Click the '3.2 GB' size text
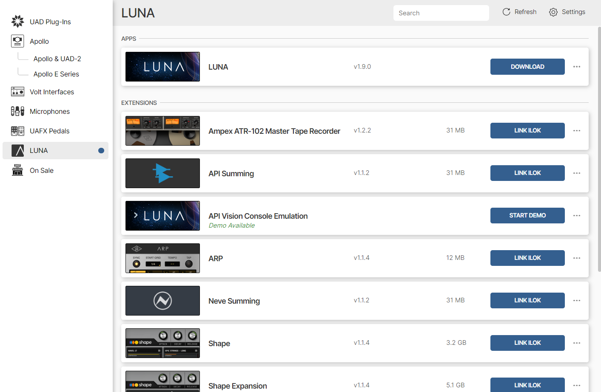The width and height of the screenshot is (601, 392). (x=456, y=343)
